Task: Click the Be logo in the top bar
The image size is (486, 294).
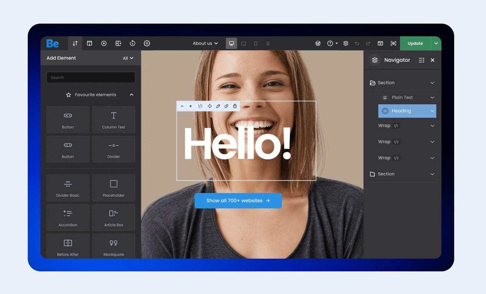Action: 53,43
